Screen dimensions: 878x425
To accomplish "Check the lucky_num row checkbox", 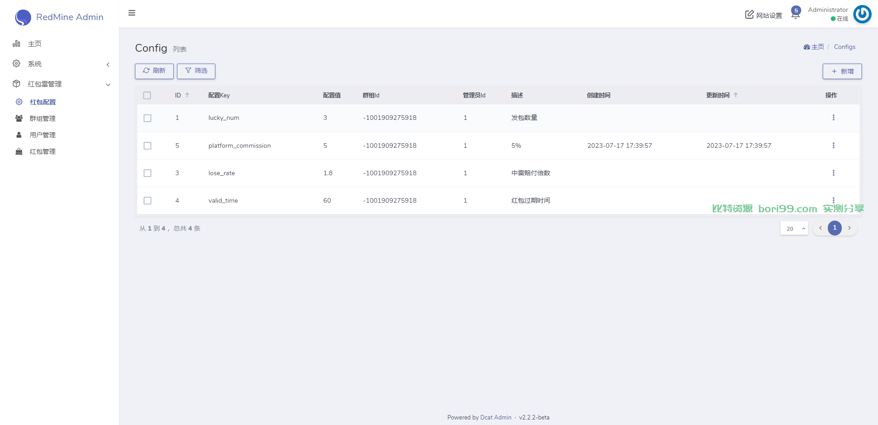I will [x=147, y=118].
